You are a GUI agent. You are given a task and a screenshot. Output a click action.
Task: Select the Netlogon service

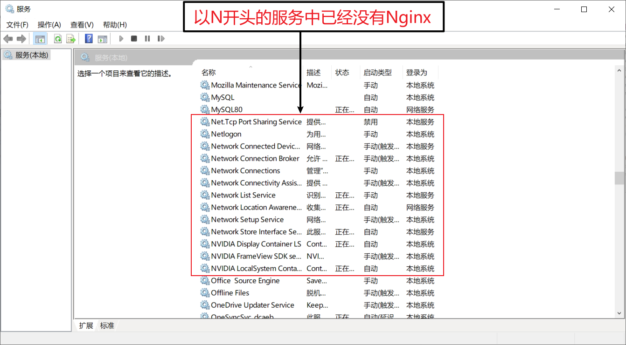224,134
